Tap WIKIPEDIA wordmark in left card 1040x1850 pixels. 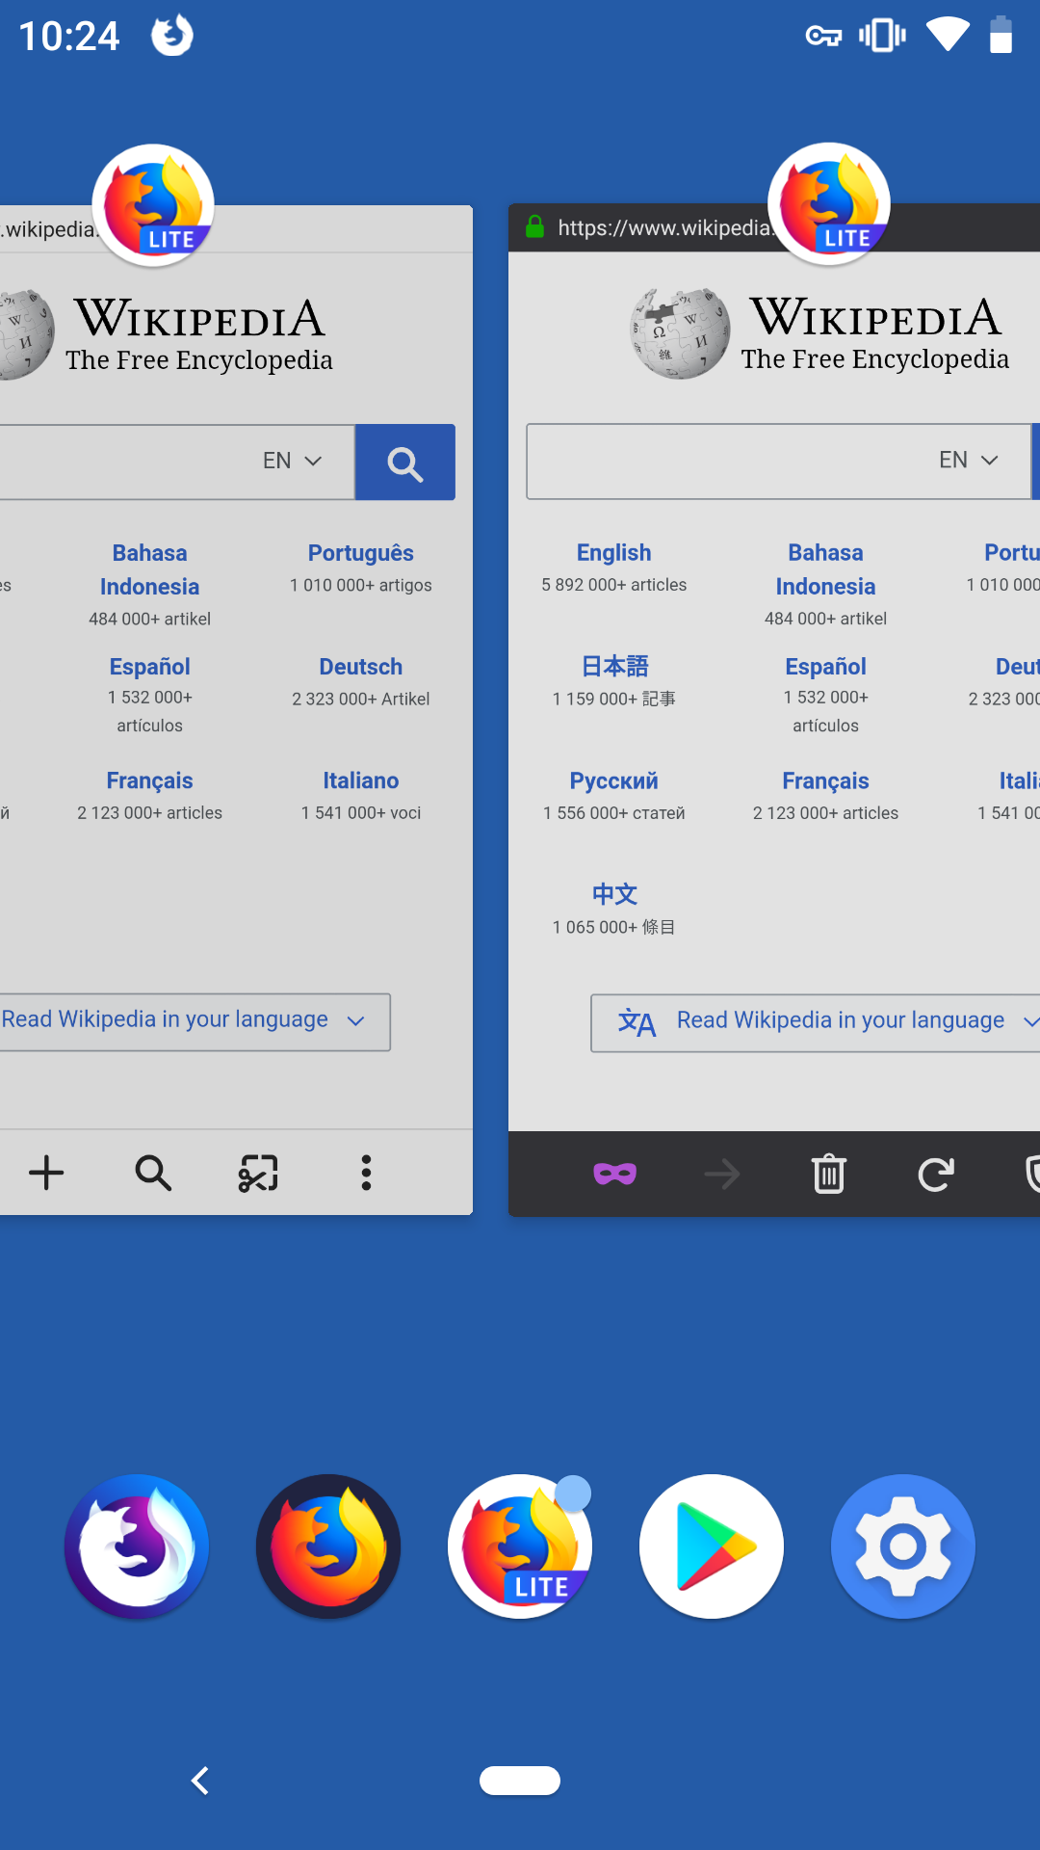click(x=199, y=318)
